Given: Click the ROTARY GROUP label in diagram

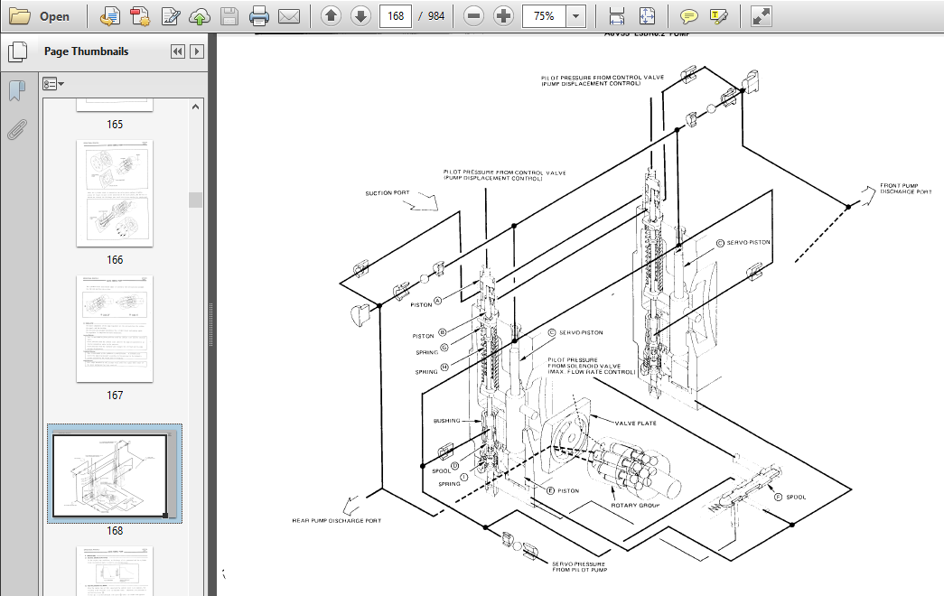Looking at the screenshot, I should tap(635, 506).
